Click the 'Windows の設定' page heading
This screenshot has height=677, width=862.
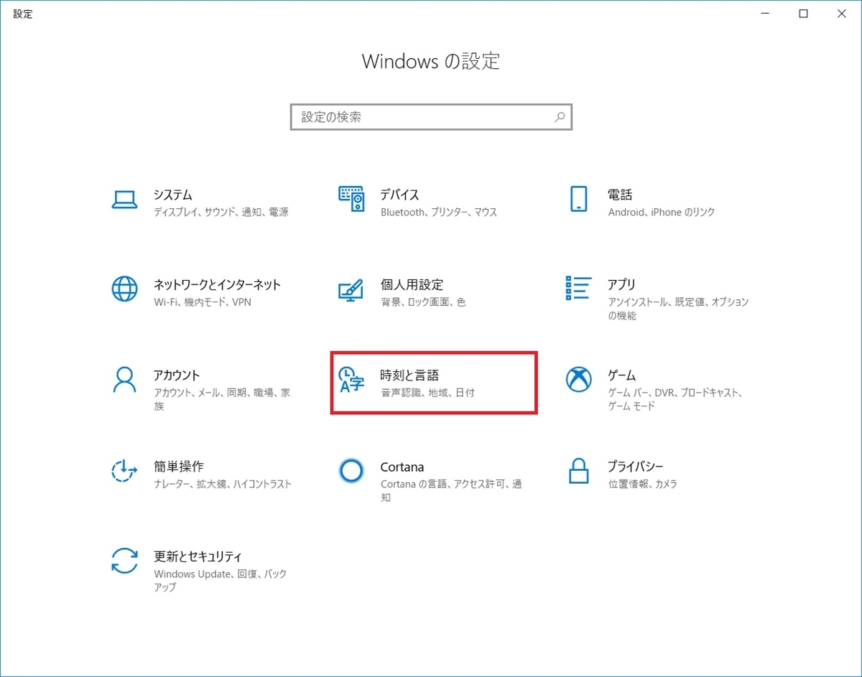pyautogui.click(x=431, y=61)
